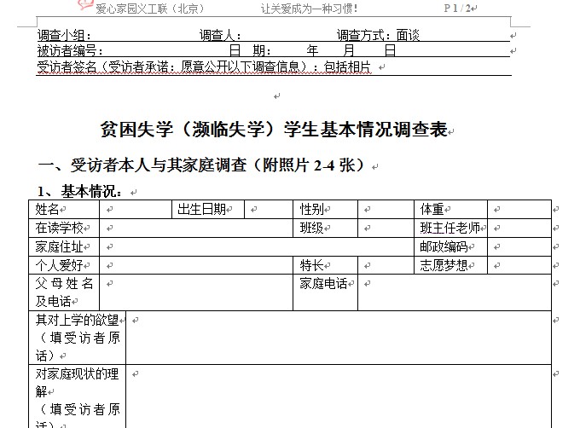Click the empty cell after 在读学校
Image resolution: width=580 pixels, height=428 pixels.
[x=196, y=228]
